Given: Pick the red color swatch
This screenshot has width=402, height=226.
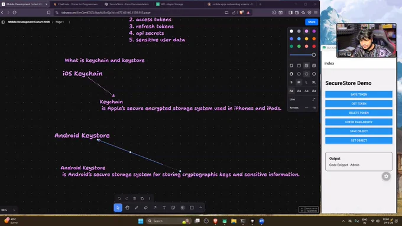Looking at the screenshot, I should click(x=314, y=47).
